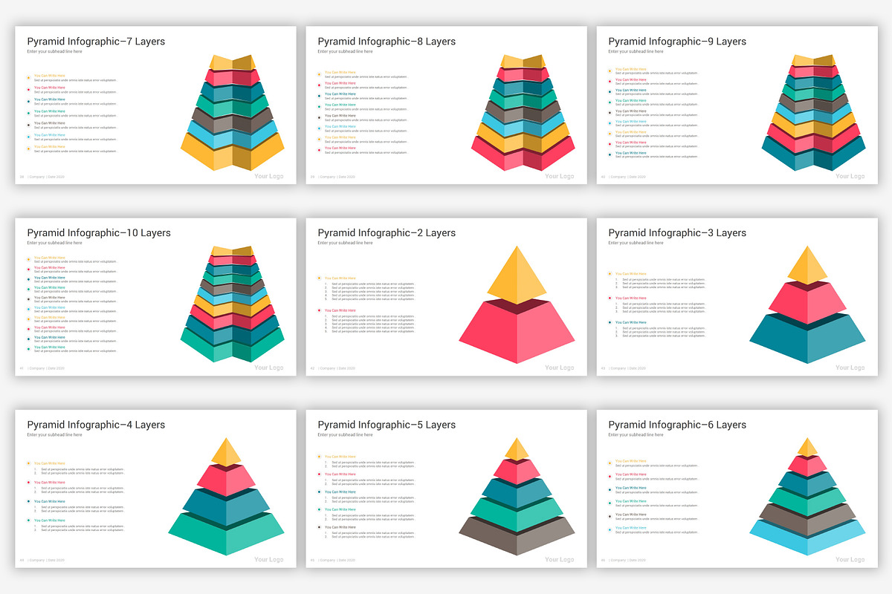Open the Pyramid Infographic–4 Layers slide
Screen dimensions: 892x594
[155, 489]
